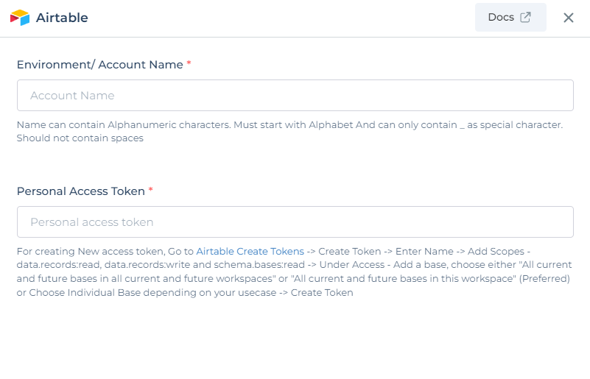Open the Docs button

[510, 18]
